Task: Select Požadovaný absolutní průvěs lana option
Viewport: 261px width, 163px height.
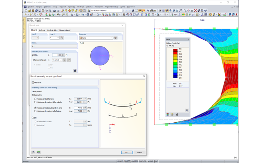Action: click(35, 108)
